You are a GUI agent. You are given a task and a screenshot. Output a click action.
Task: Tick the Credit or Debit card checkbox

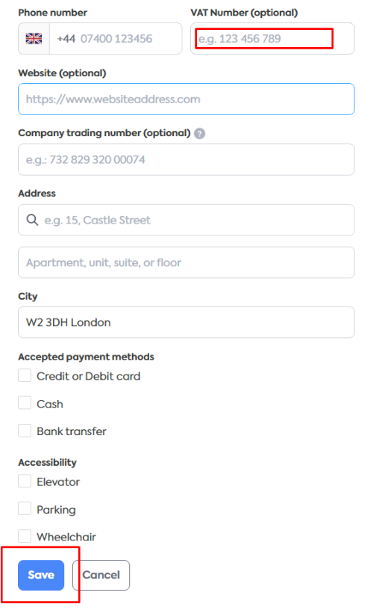[x=25, y=376]
